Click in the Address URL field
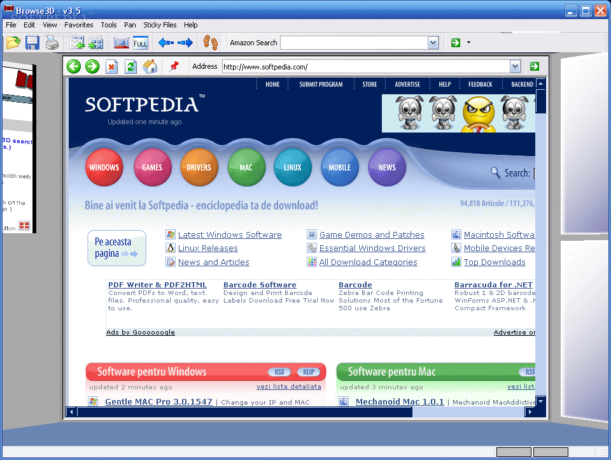611x460 pixels. (367, 67)
